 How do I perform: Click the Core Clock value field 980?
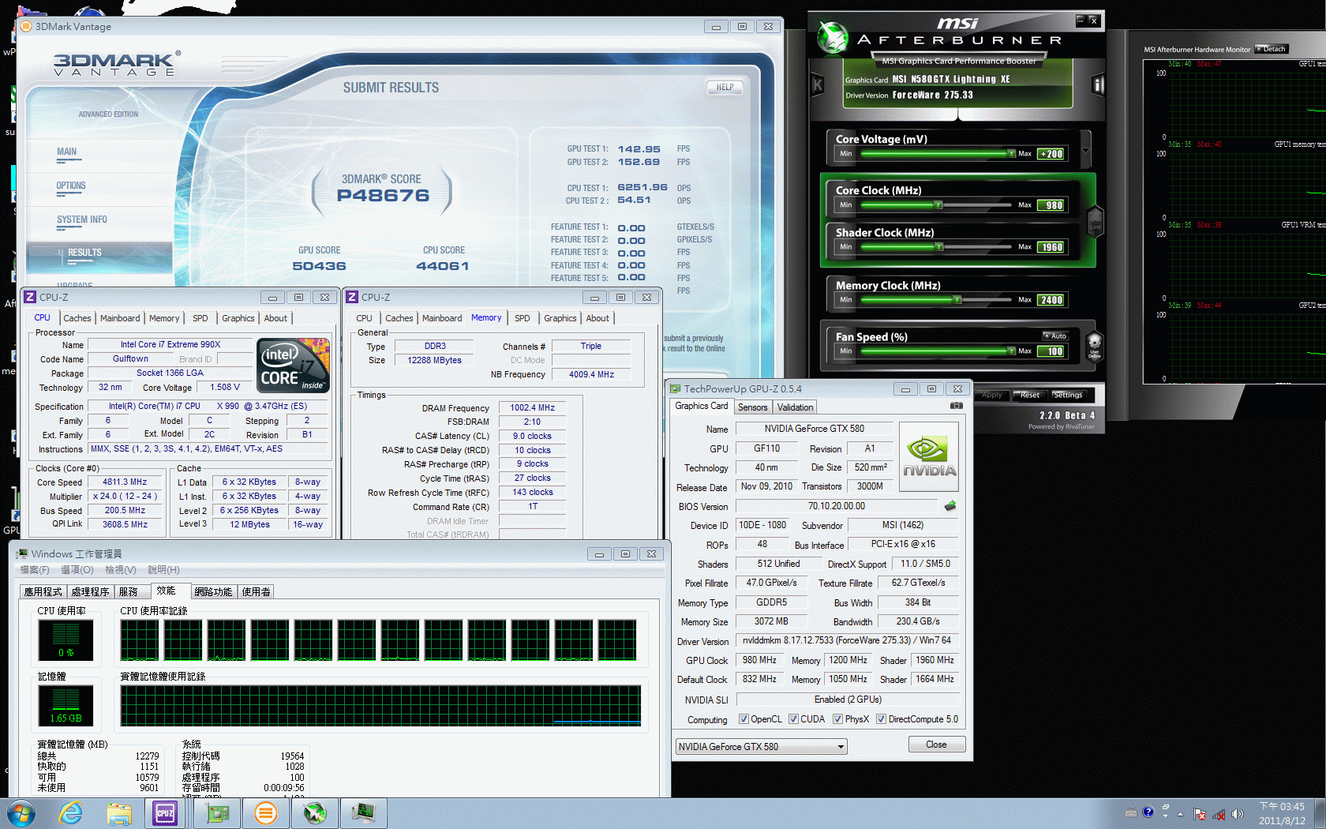coord(1052,205)
